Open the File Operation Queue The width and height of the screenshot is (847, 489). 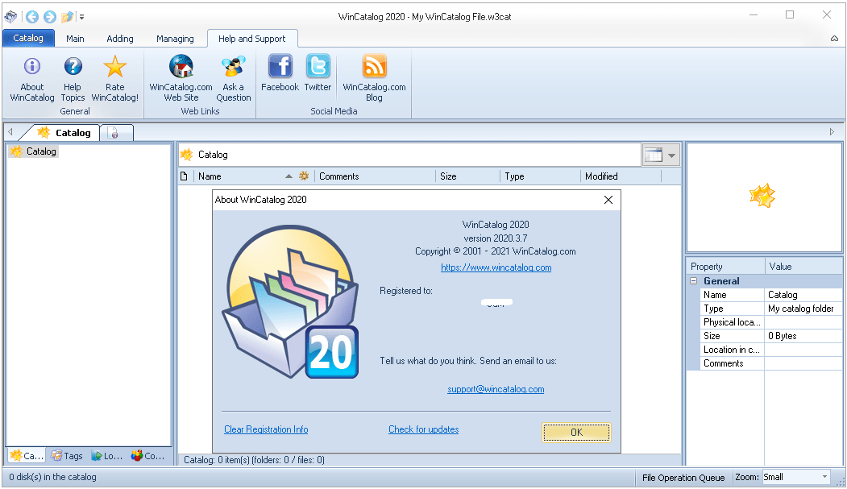683,477
